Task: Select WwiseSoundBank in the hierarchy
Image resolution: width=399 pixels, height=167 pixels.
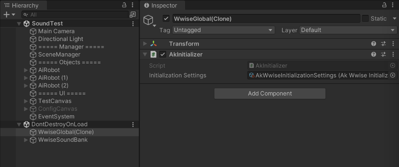Action: pos(63,140)
